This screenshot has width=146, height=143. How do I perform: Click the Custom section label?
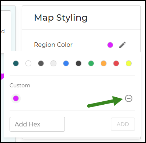tap(20, 86)
